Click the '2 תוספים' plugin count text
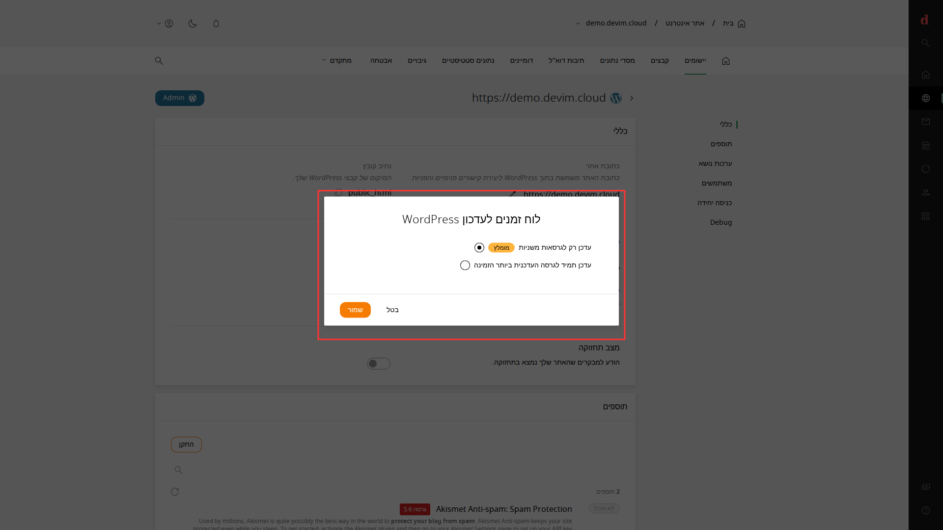The image size is (943, 530). 608,492
